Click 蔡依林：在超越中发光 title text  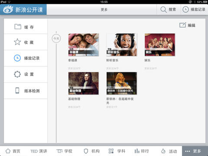point(120,101)
